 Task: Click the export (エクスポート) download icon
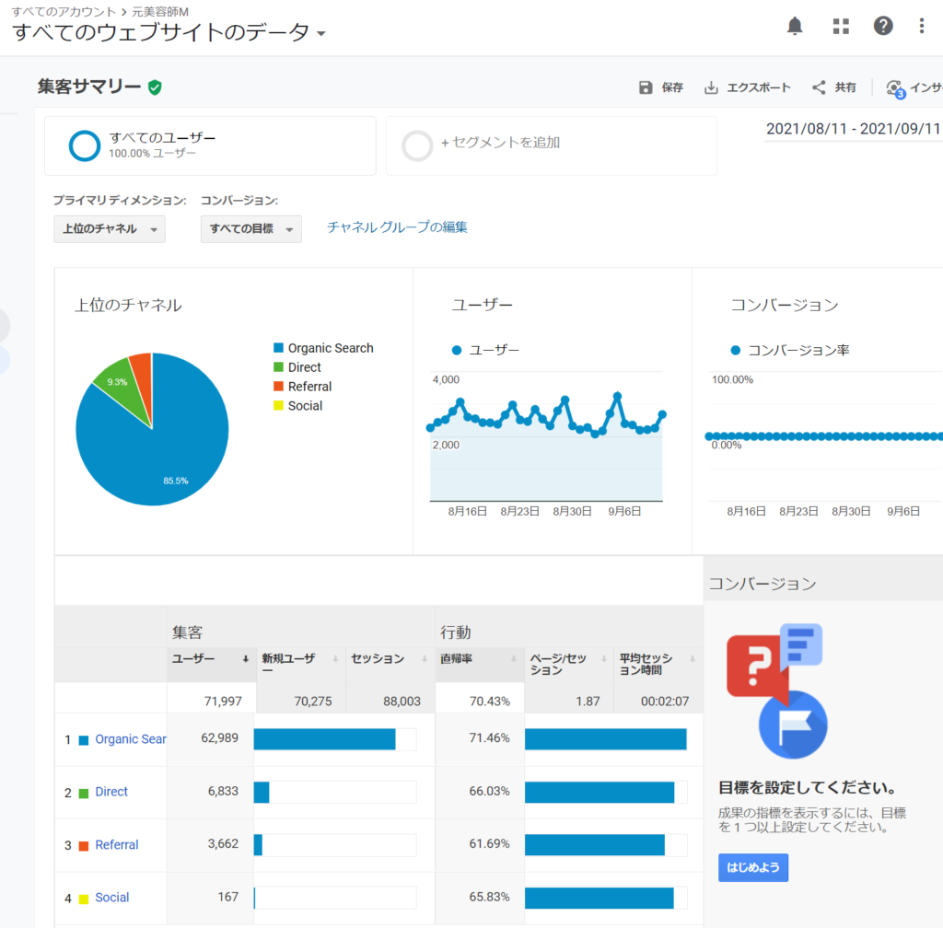coord(711,87)
